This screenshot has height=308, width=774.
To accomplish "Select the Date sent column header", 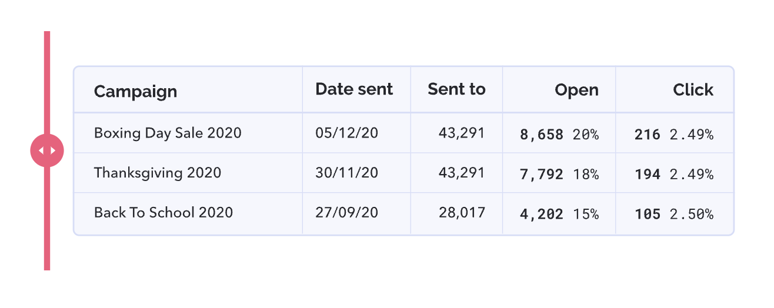I will pyautogui.click(x=354, y=89).
